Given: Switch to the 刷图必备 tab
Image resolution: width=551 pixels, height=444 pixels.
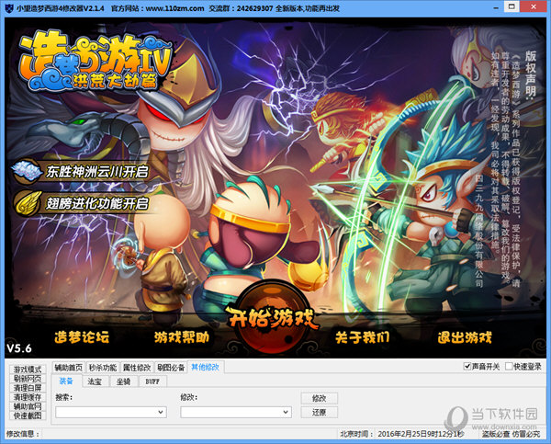Looking at the screenshot, I should coord(171,368).
